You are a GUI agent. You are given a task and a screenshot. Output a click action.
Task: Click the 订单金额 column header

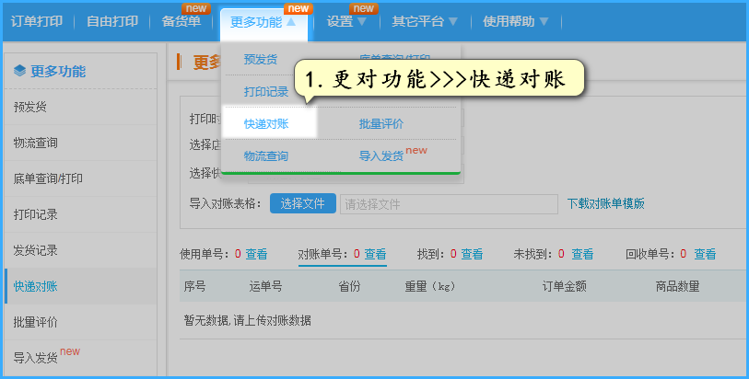click(564, 286)
